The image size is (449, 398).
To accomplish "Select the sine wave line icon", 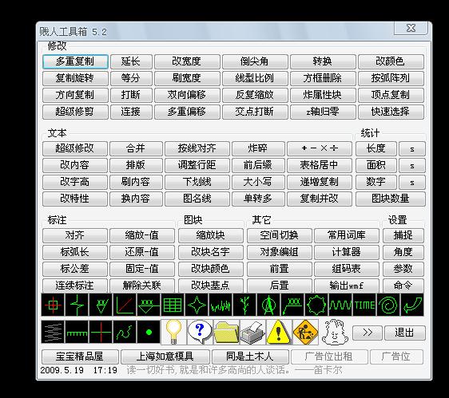I will tap(340, 305).
